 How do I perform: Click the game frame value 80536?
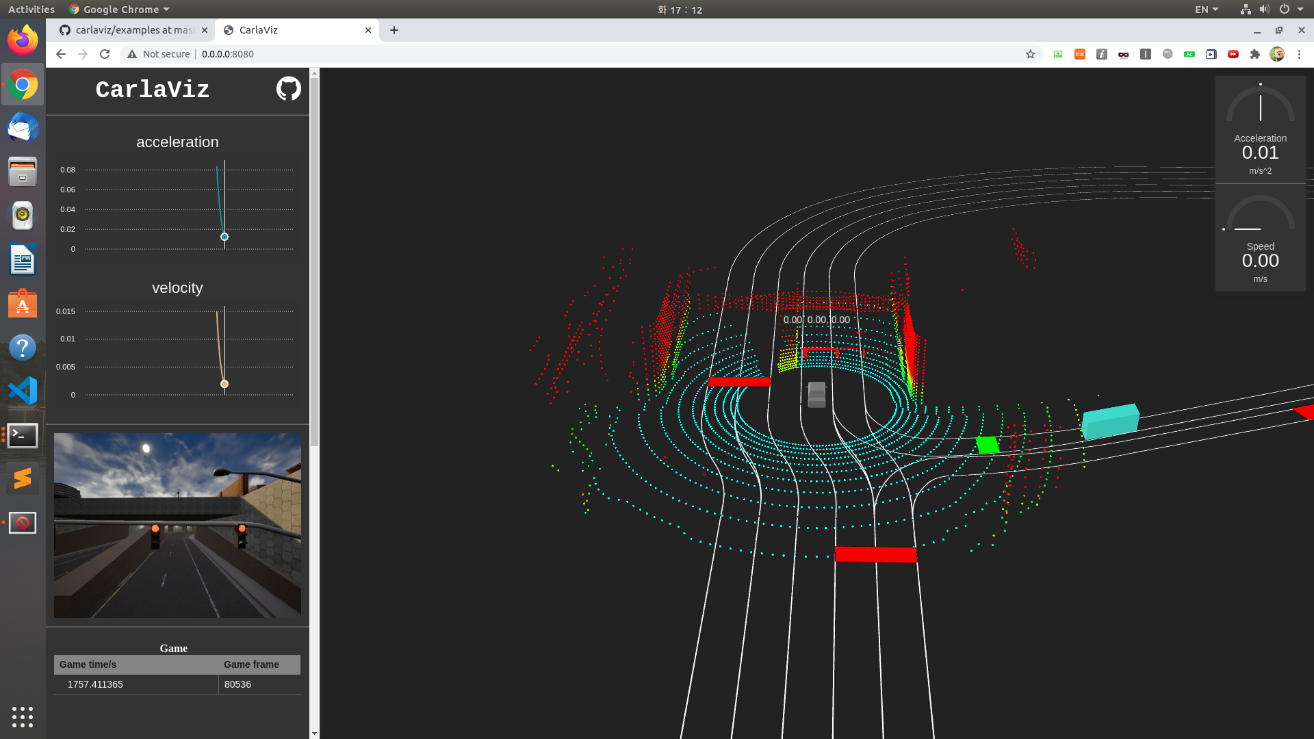[237, 684]
